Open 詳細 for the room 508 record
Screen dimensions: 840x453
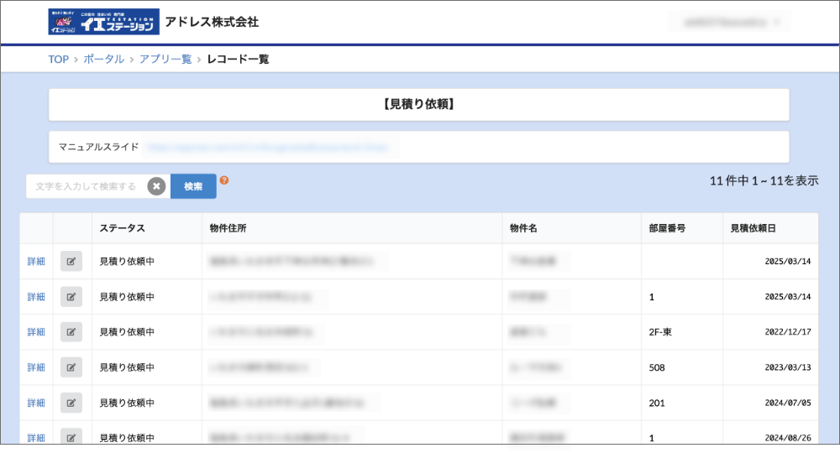(x=36, y=367)
